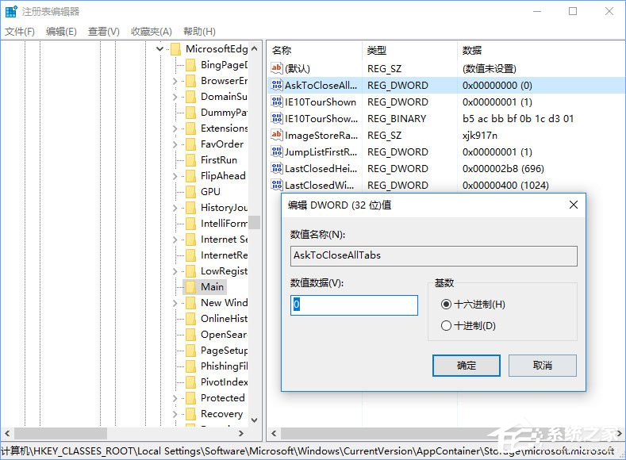Select the OnlineHist tree item
626x460 pixels.
pyautogui.click(x=224, y=319)
